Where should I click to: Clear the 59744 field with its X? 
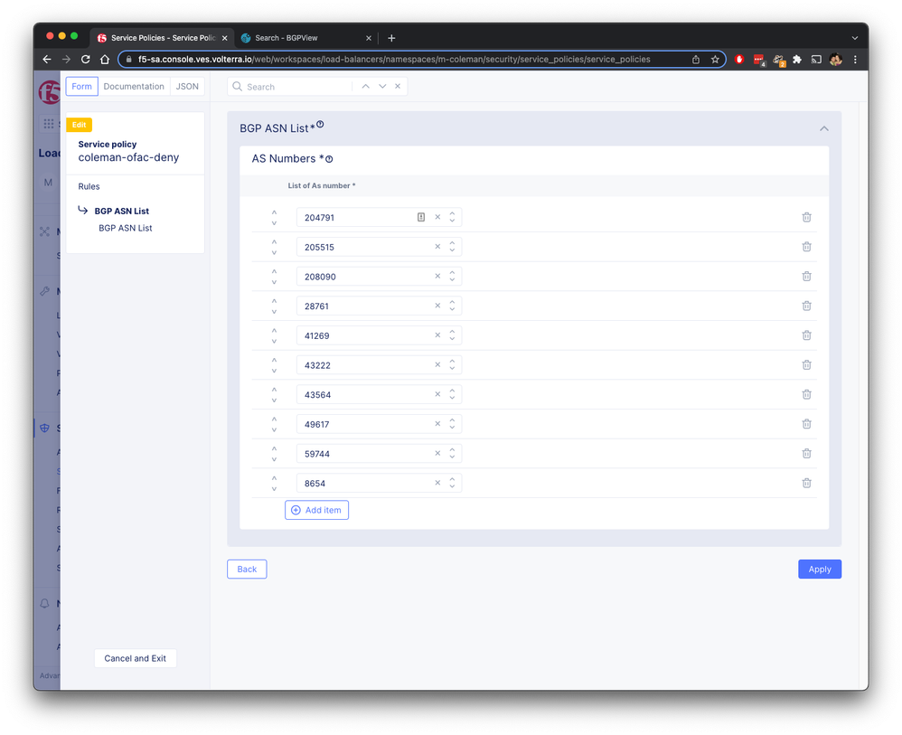[x=437, y=454]
